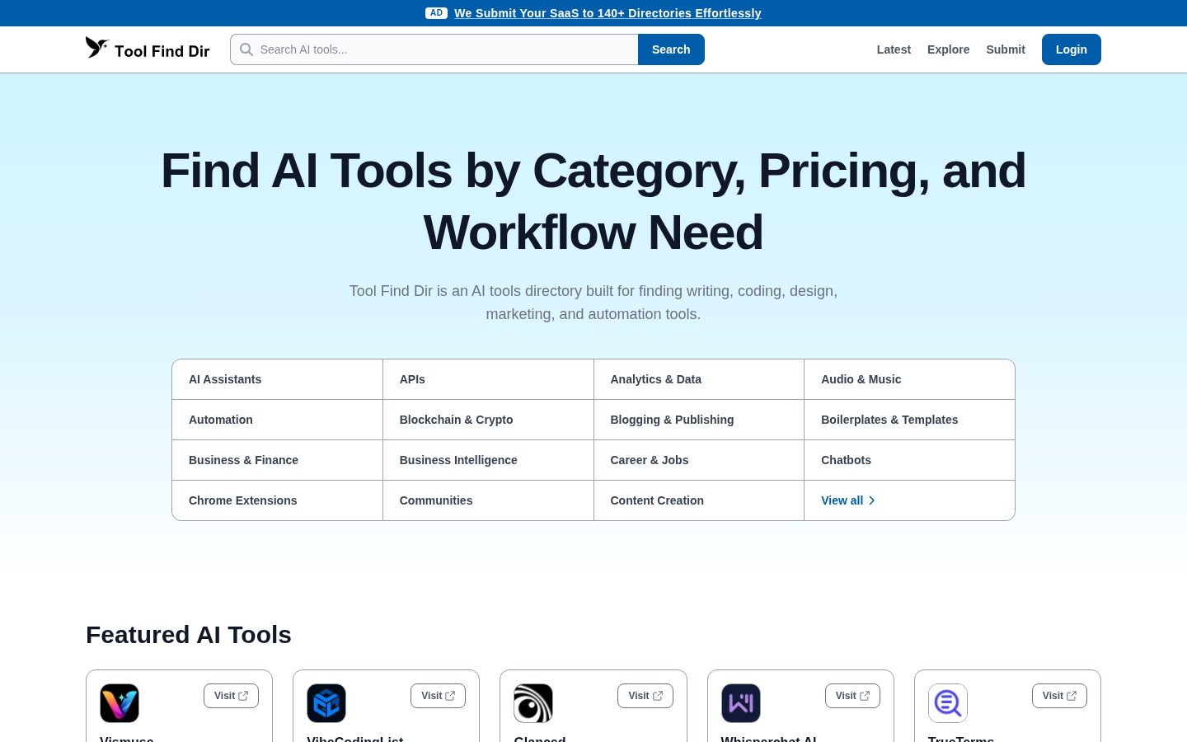Select the Business Intelligence category
The image size is (1187, 742).
click(x=488, y=460)
